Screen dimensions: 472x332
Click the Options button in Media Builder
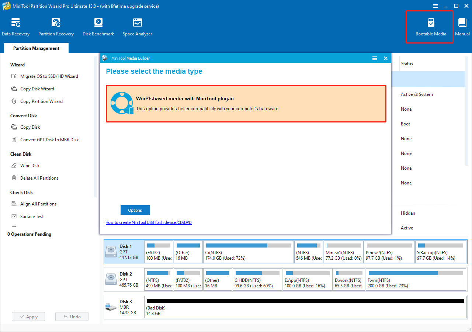pyautogui.click(x=135, y=210)
